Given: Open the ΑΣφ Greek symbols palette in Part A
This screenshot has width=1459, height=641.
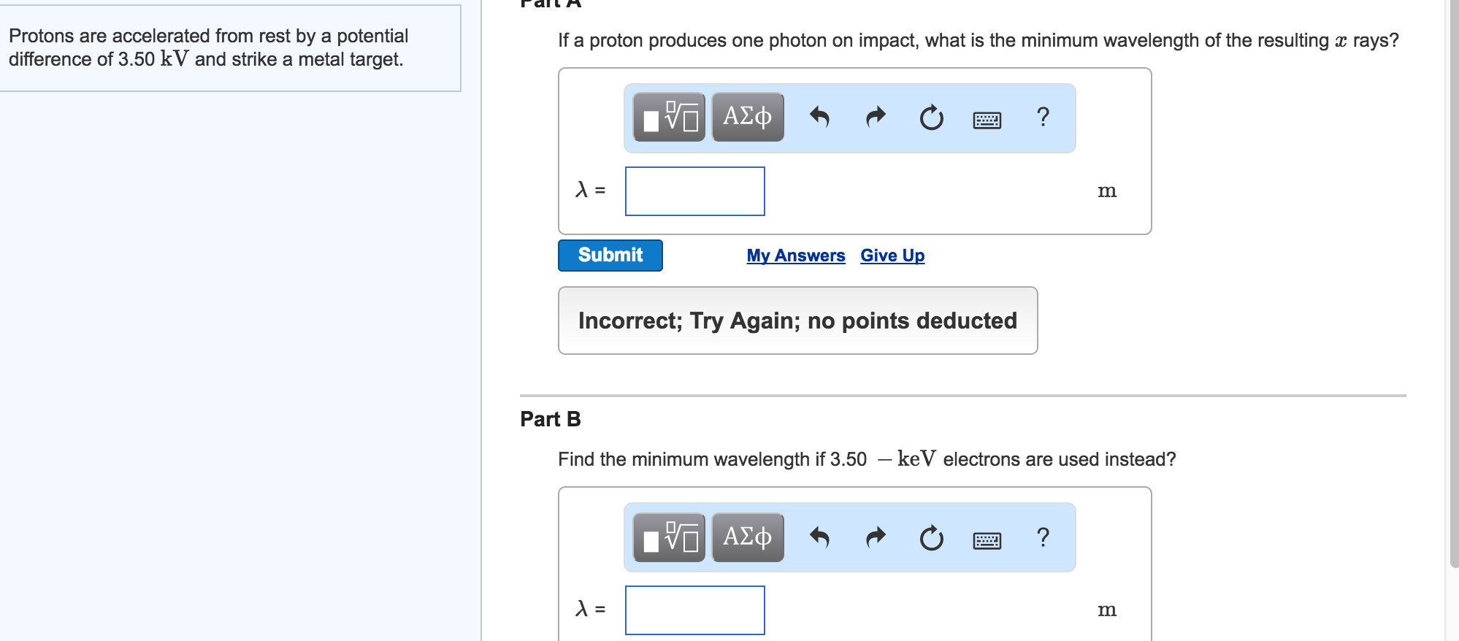Looking at the screenshot, I should pyautogui.click(x=746, y=117).
